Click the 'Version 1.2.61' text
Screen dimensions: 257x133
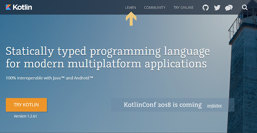click(25, 116)
